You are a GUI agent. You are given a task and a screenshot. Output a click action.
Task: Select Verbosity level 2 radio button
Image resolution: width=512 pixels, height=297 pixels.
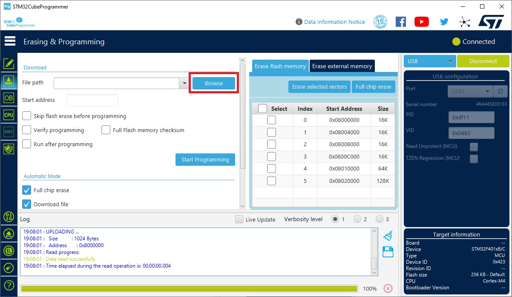pyautogui.click(x=357, y=219)
